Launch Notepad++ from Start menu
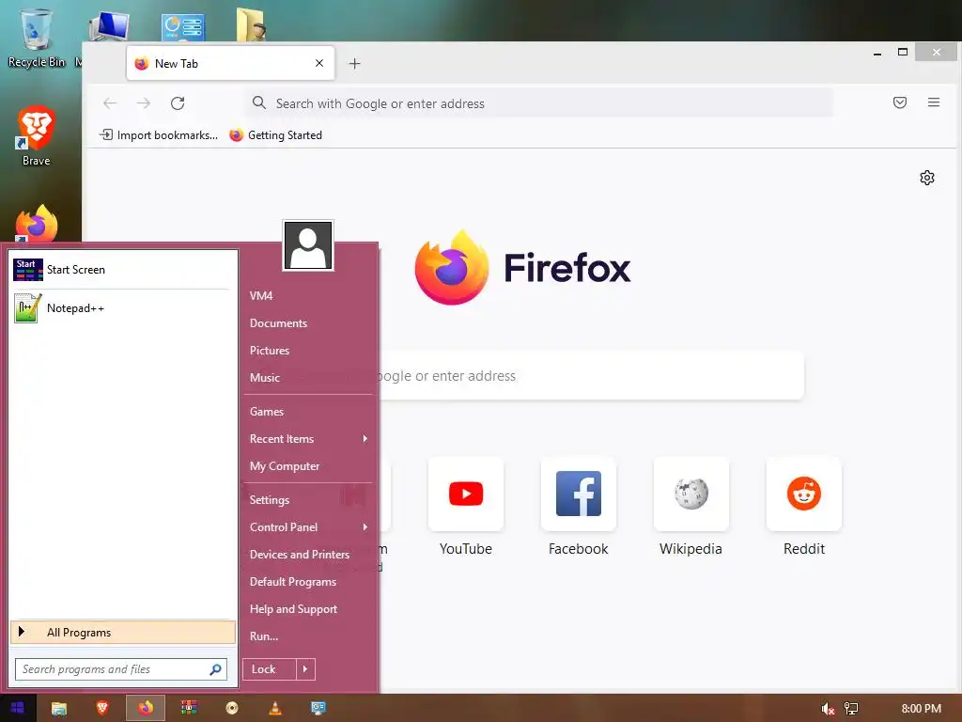Image resolution: width=962 pixels, height=722 pixels. pyautogui.click(x=123, y=308)
